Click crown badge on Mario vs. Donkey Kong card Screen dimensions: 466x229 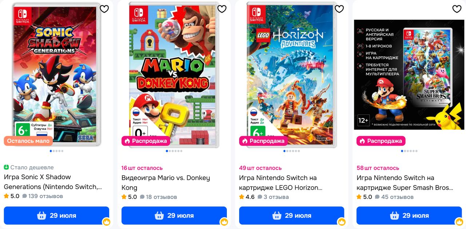224,221
